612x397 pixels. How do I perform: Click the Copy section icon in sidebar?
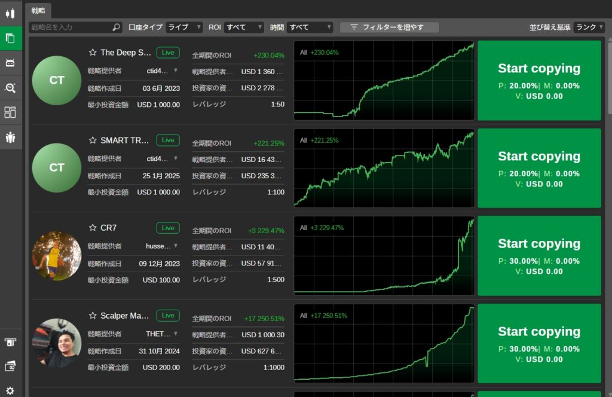pos(10,38)
